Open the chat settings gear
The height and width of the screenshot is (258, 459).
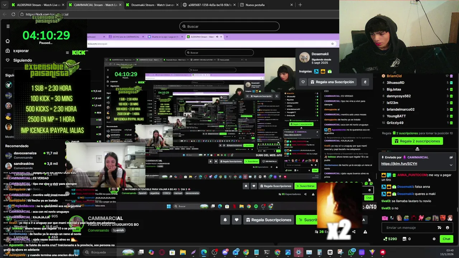[434, 239]
